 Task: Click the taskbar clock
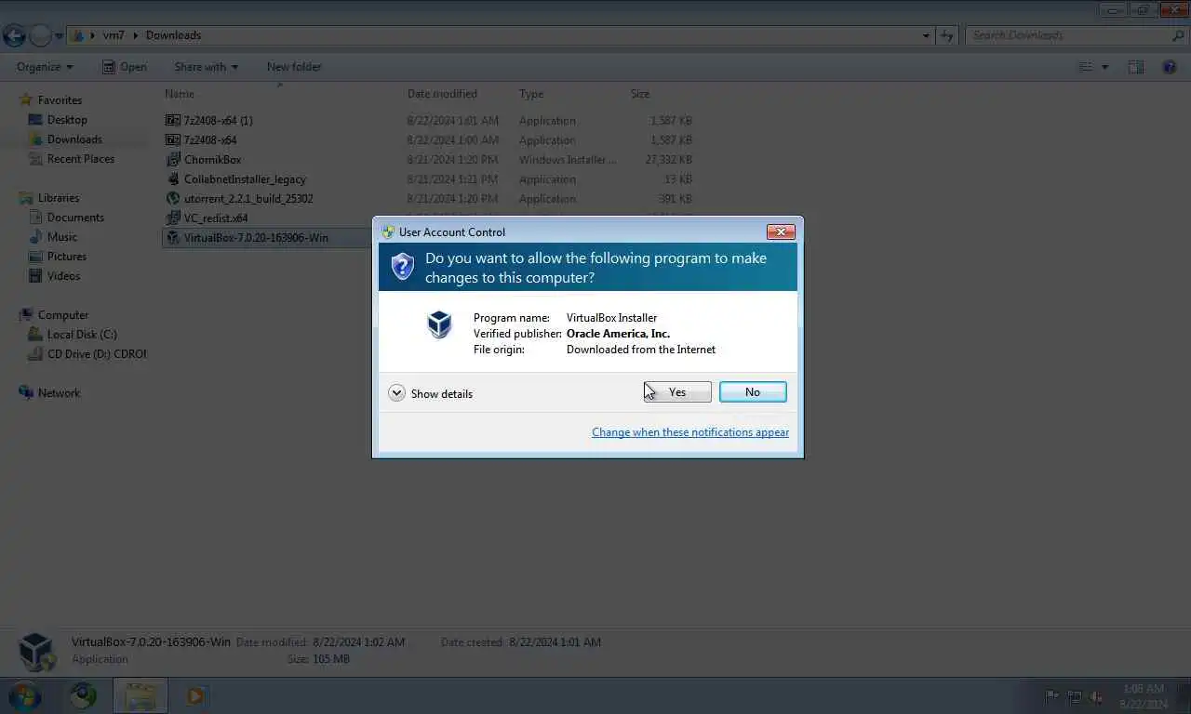coord(1143,696)
